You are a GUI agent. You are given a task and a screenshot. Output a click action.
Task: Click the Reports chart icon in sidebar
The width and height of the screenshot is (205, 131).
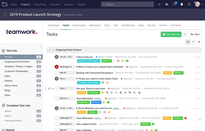coord(3,130)
